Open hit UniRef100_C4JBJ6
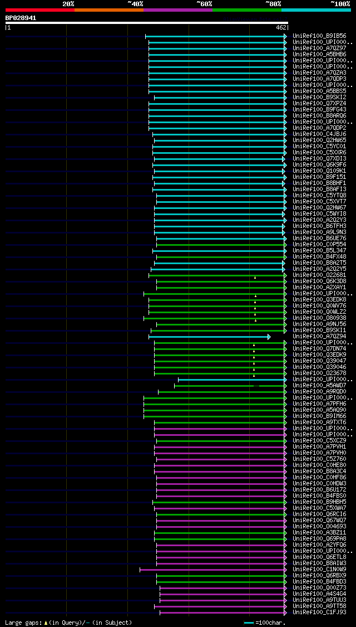This screenshot has width=356, height=627. [319, 134]
